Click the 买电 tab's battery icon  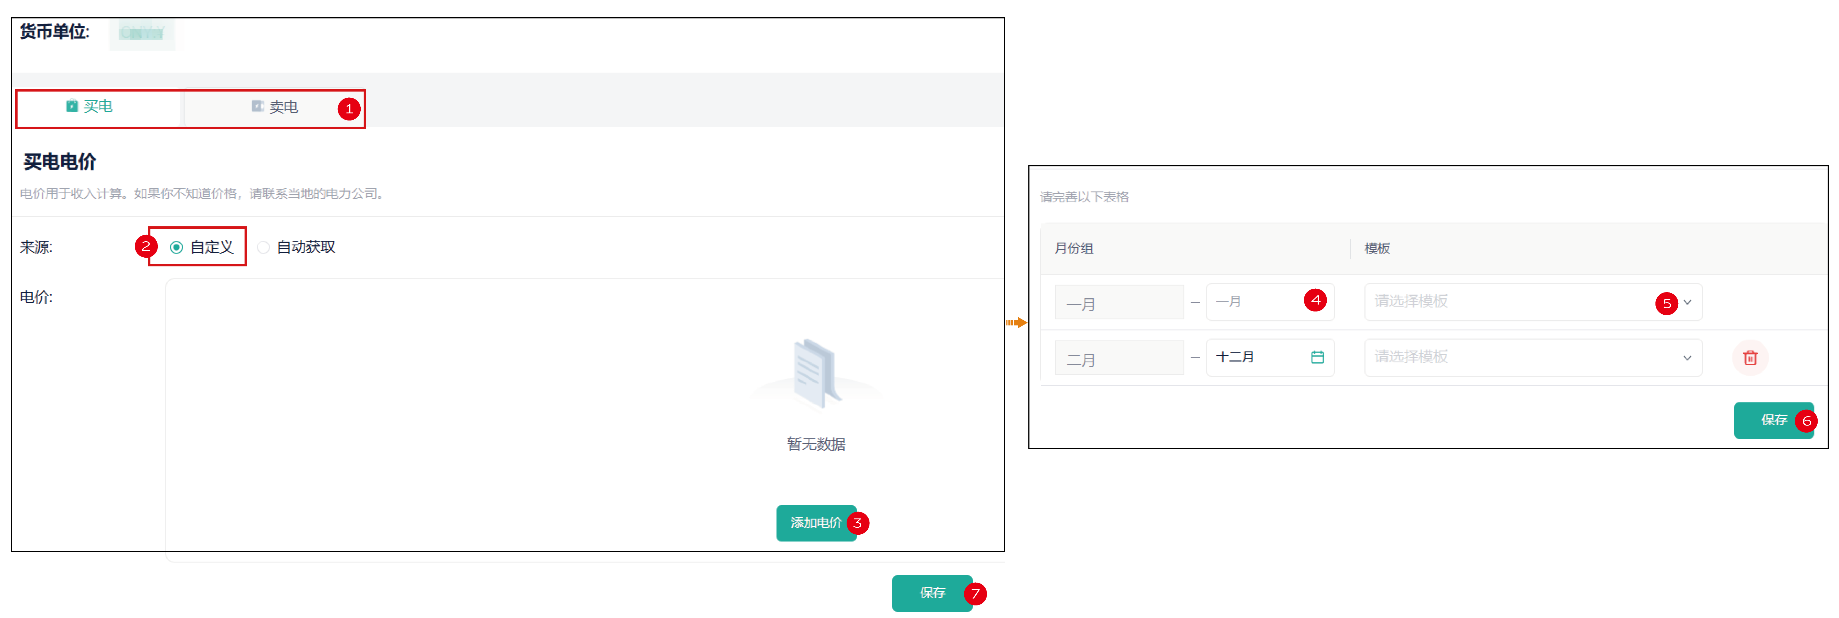click(x=71, y=106)
